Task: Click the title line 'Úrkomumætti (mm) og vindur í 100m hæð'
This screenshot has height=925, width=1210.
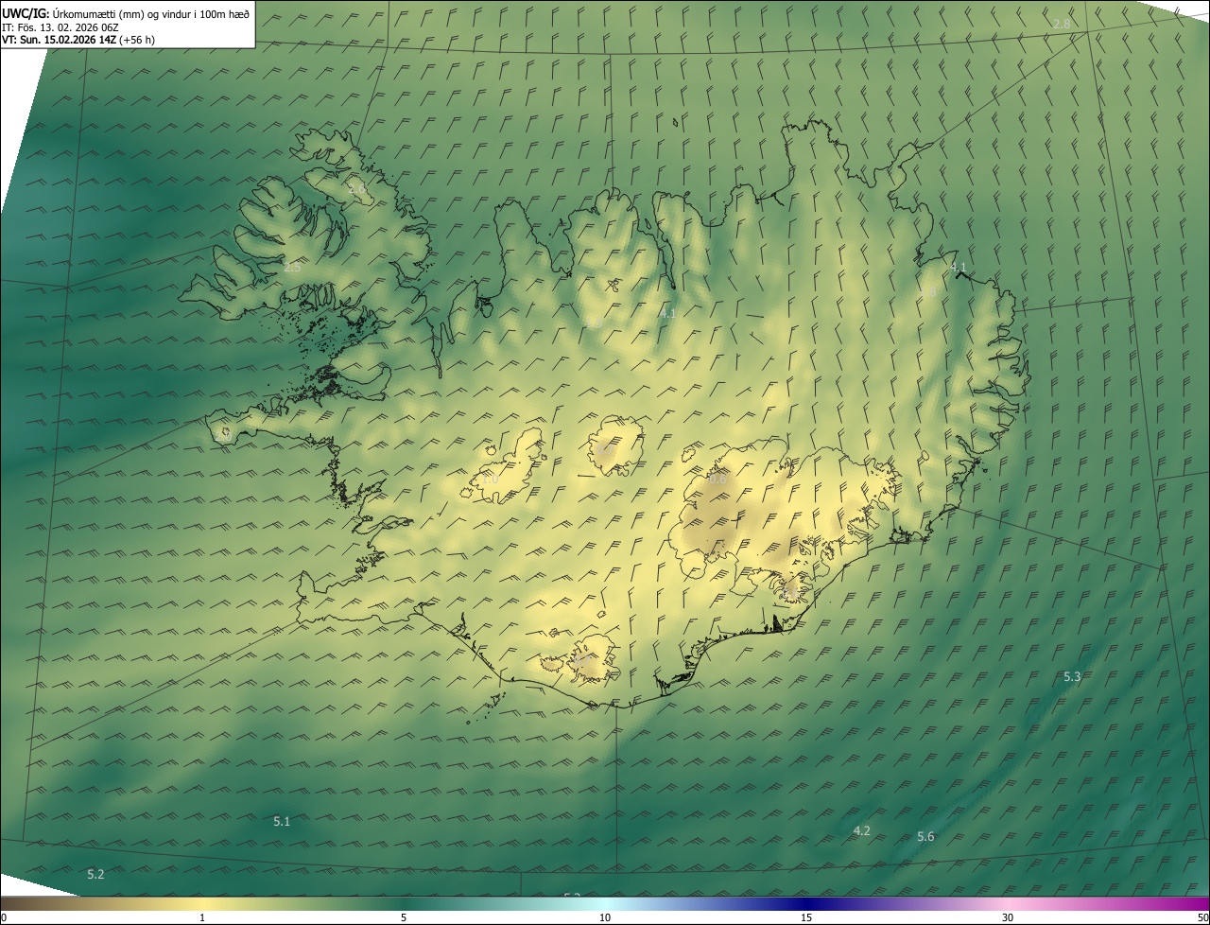Action: pos(150,13)
